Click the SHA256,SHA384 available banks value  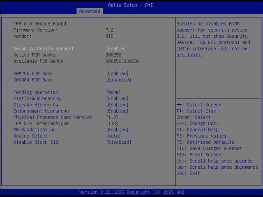coord(122,61)
